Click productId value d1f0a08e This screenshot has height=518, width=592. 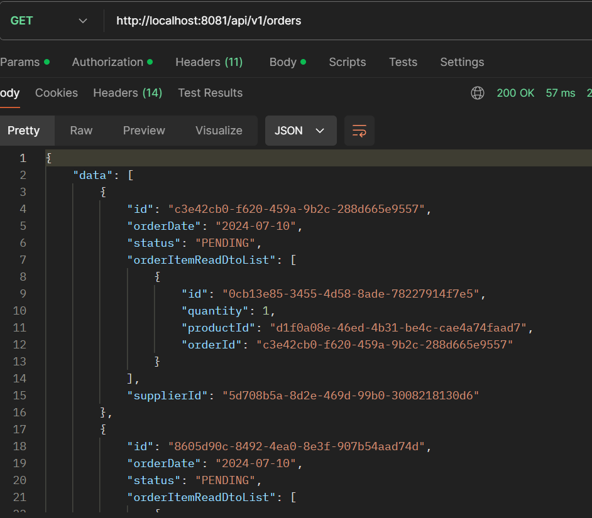pos(398,328)
